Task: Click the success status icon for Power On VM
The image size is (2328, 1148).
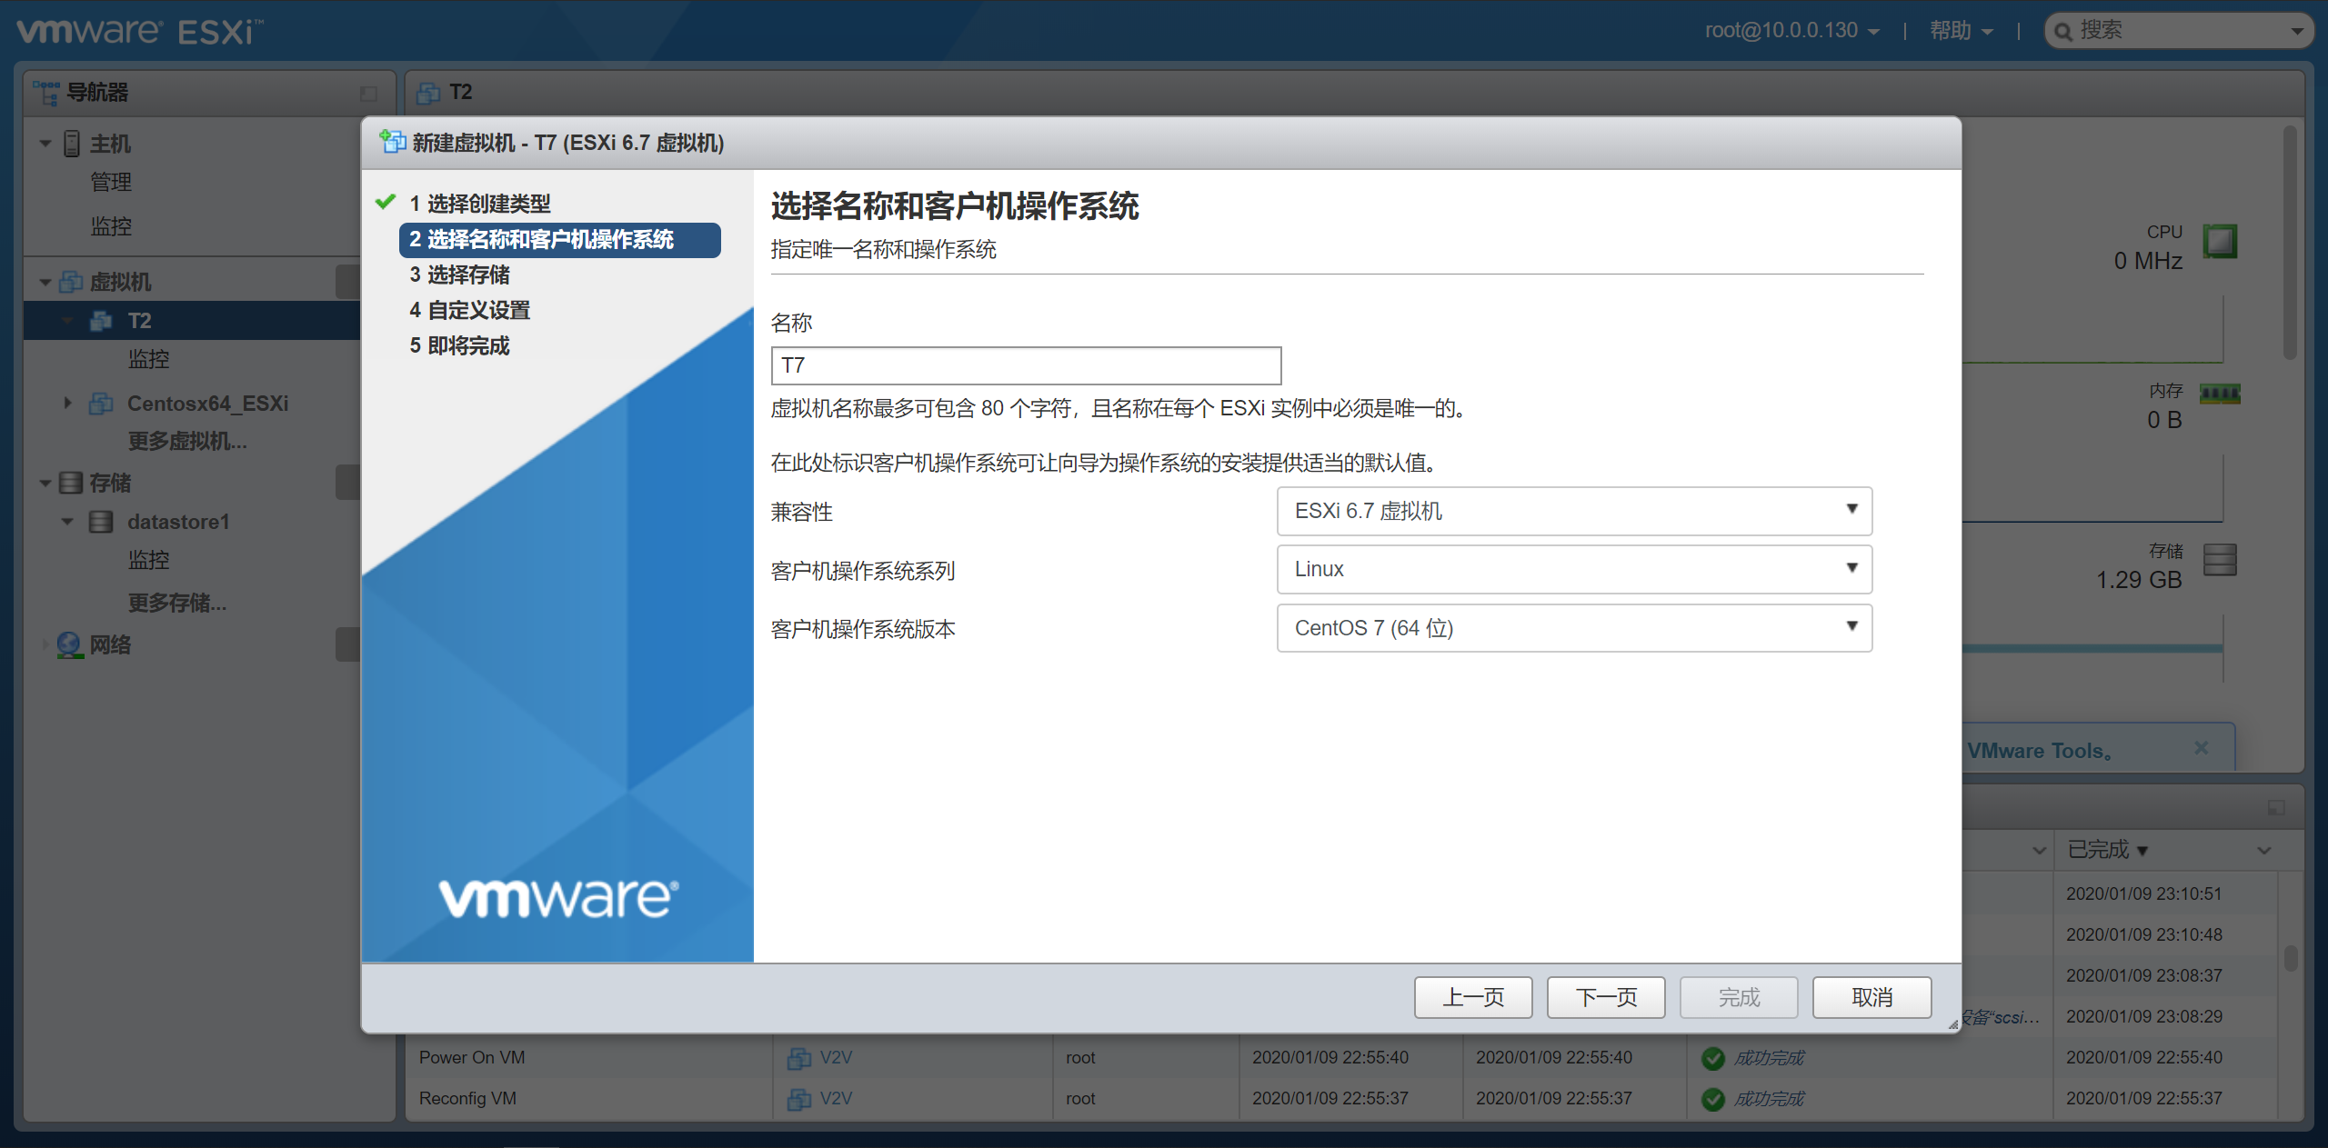Action: 1713,1058
